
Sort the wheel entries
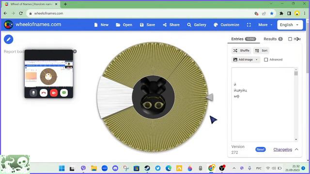(261, 51)
